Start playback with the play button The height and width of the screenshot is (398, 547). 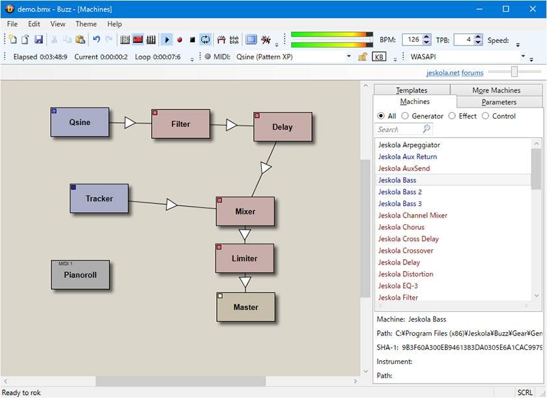167,40
